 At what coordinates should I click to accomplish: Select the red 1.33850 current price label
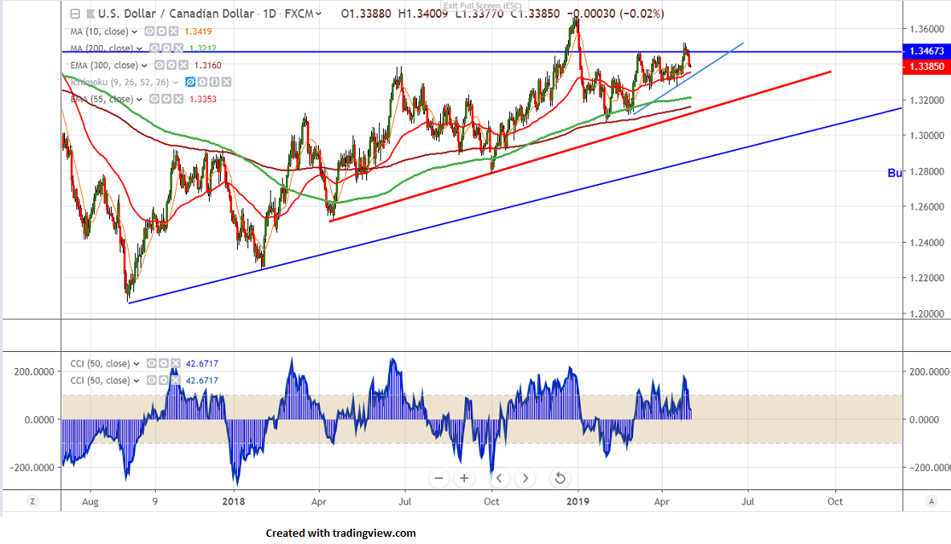(927, 66)
